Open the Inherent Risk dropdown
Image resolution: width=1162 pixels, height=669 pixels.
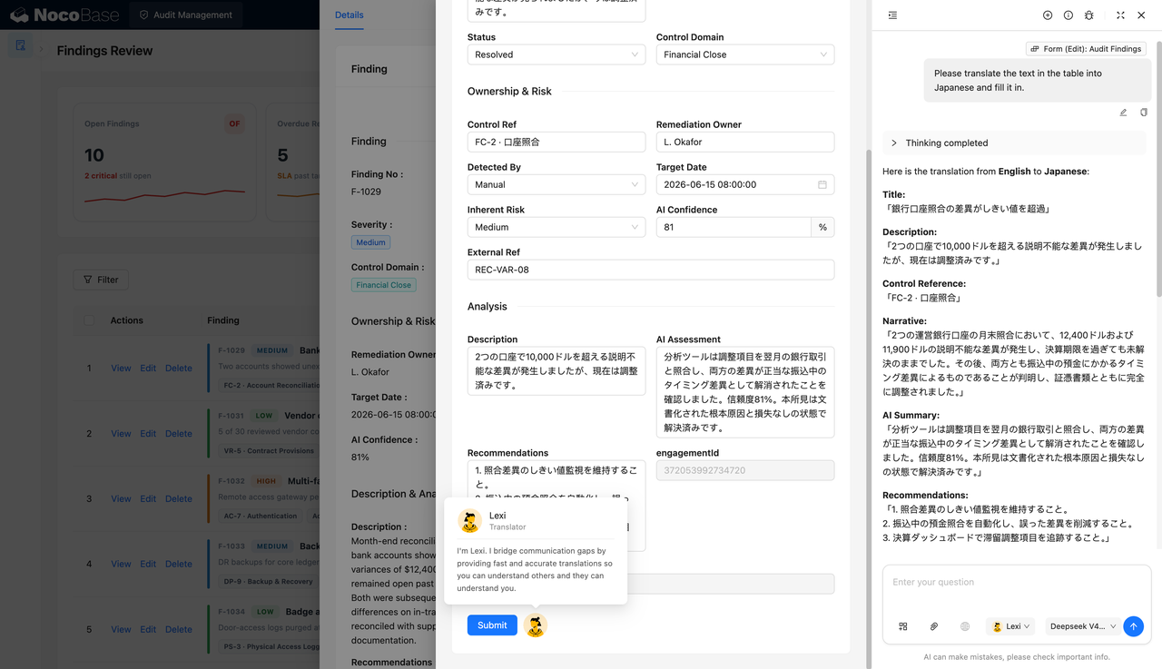point(556,227)
